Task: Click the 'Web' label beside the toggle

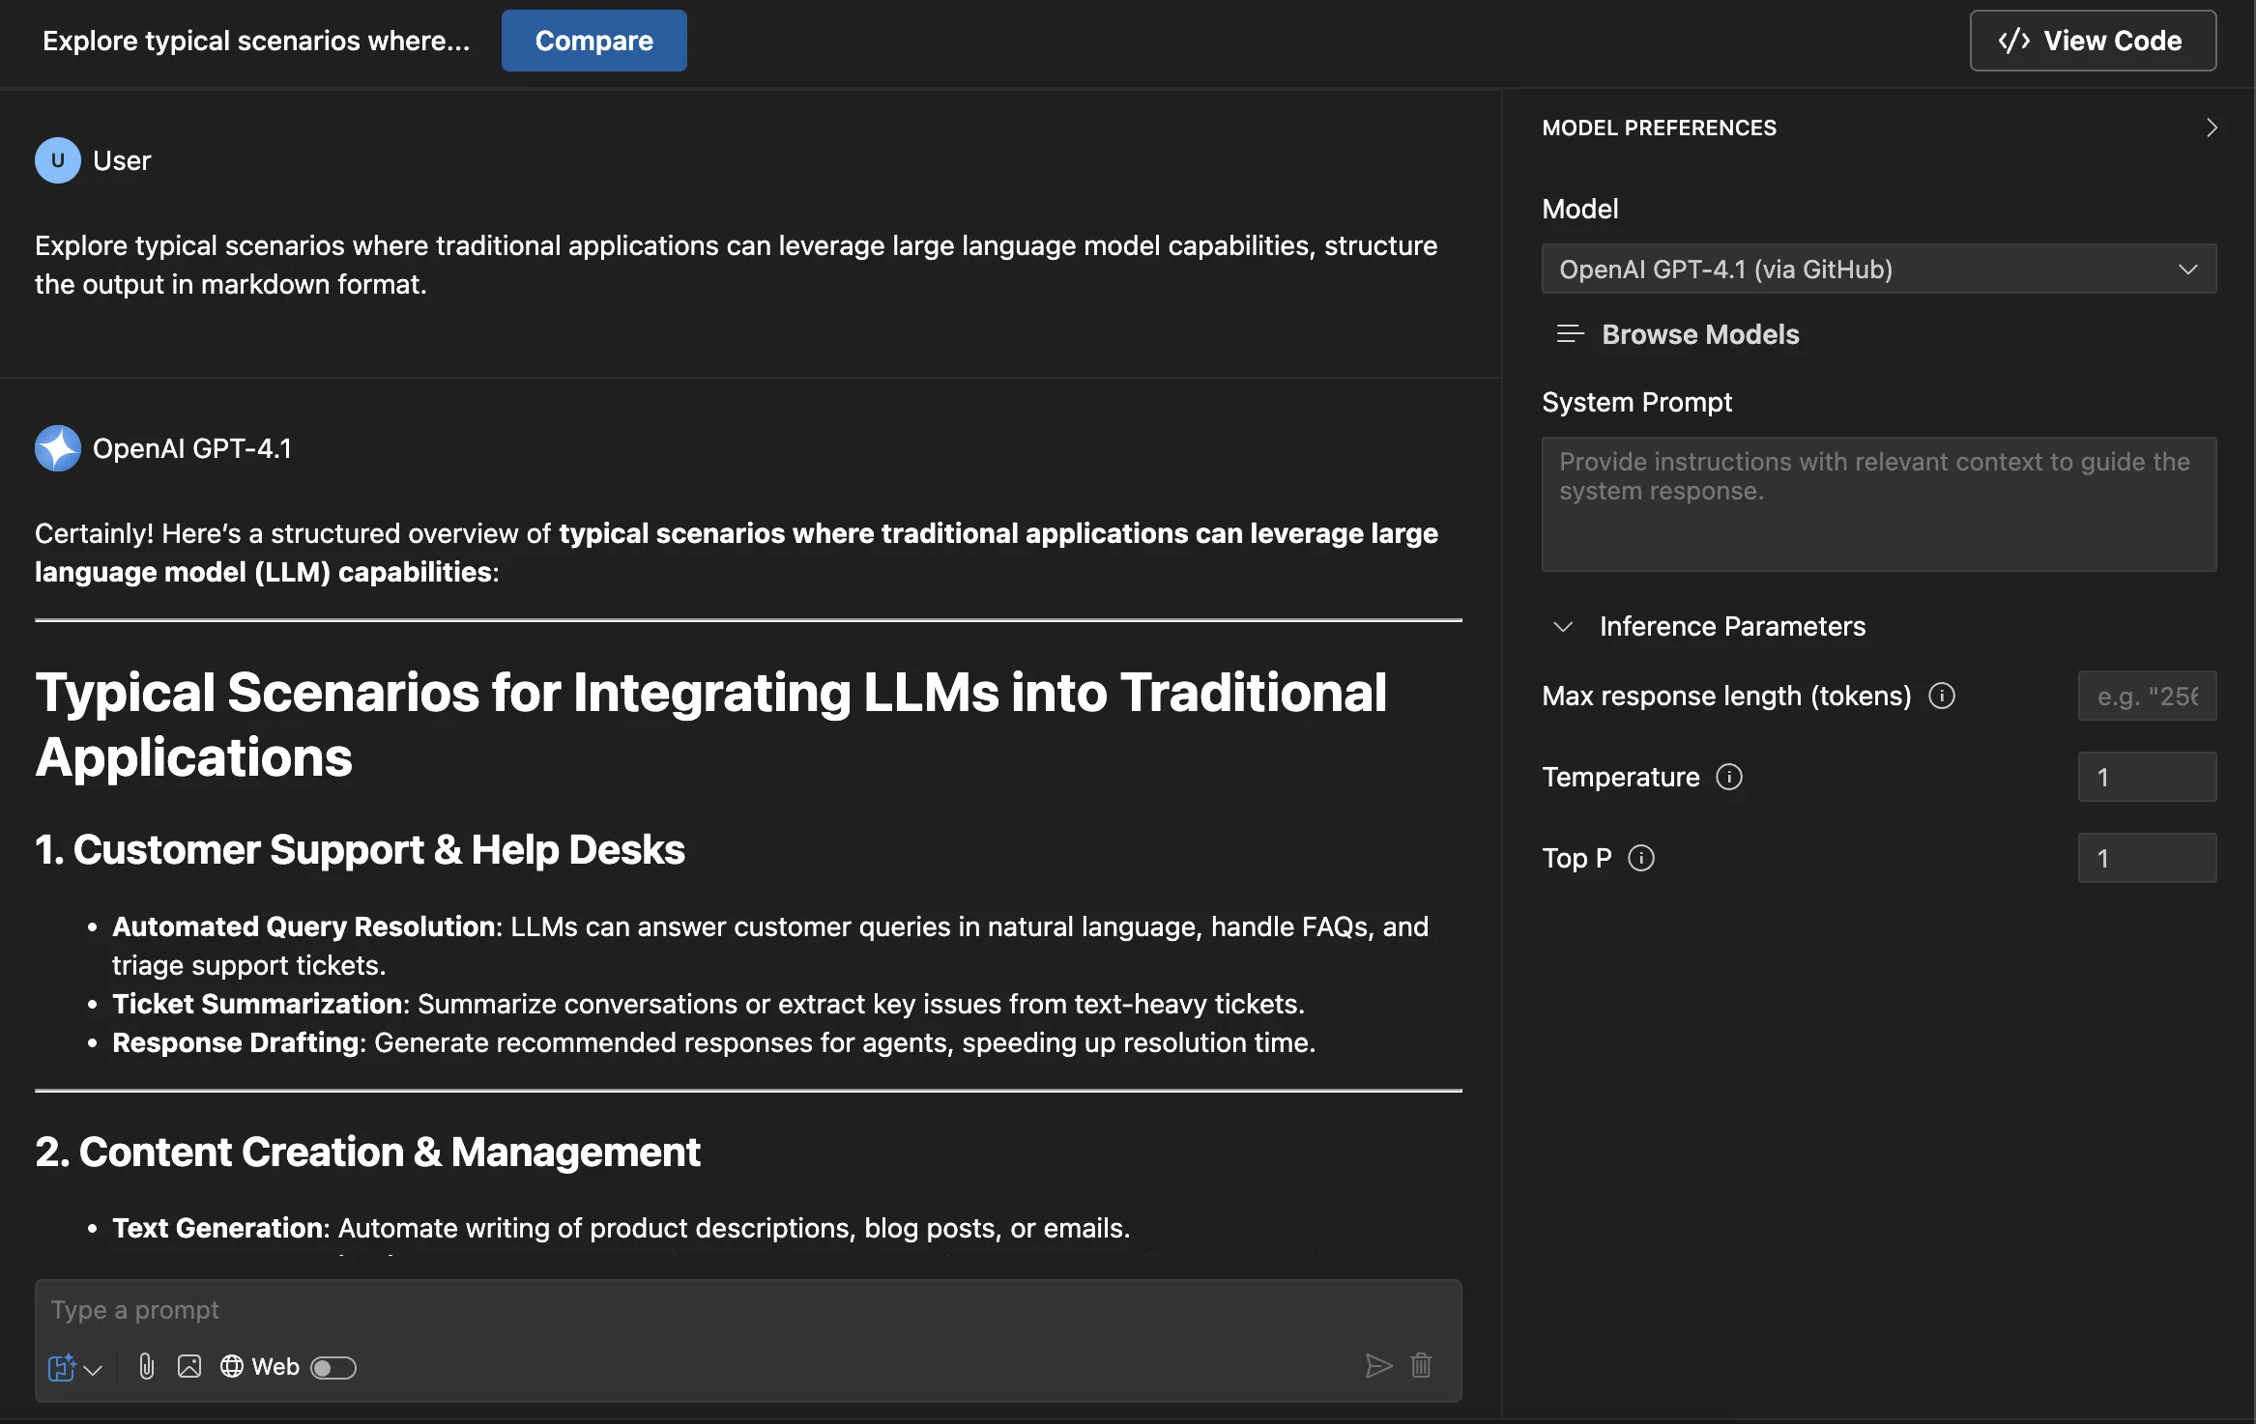Action: pos(275,1367)
